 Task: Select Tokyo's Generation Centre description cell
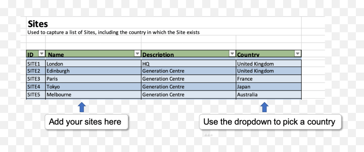point(188,87)
